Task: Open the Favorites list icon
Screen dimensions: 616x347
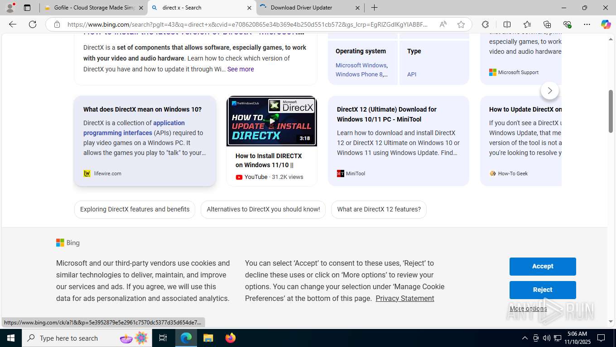Action: tap(527, 24)
